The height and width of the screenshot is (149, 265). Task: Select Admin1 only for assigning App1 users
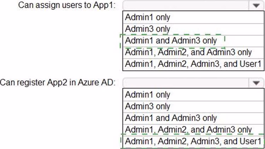click(x=148, y=17)
